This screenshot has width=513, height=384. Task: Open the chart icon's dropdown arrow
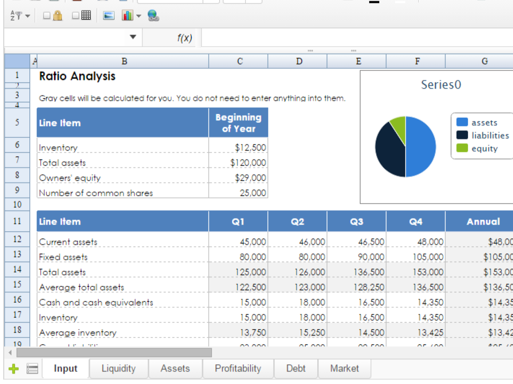(x=138, y=15)
